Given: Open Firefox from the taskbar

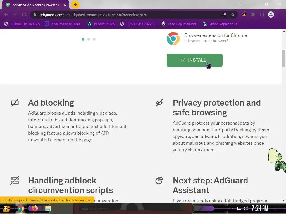Looking at the screenshot, I should (34, 208).
